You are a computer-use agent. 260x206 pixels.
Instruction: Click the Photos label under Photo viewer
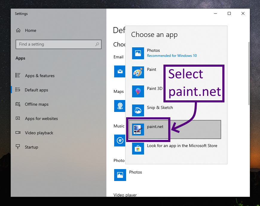pos(135,172)
